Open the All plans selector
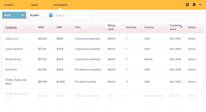Image resolution: width=206 pixels, height=112 pixels. pos(40,15)
